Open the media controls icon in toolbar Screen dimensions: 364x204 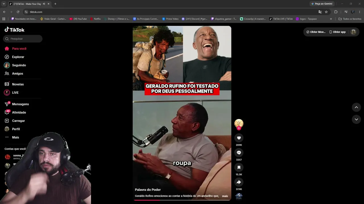tap(346, 12)
